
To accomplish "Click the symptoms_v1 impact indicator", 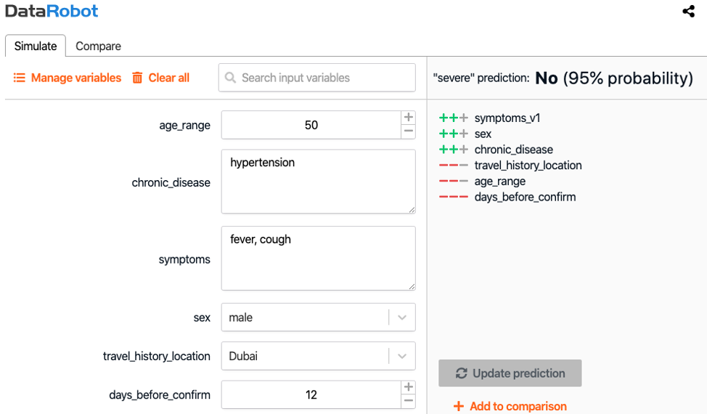I will tap(454, 118).
